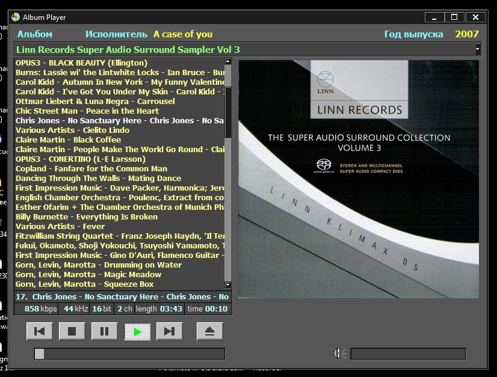The width and height of the screenshot is (497, 377).
Task: Click the Альбом label
Action: [x=35, y=34]
